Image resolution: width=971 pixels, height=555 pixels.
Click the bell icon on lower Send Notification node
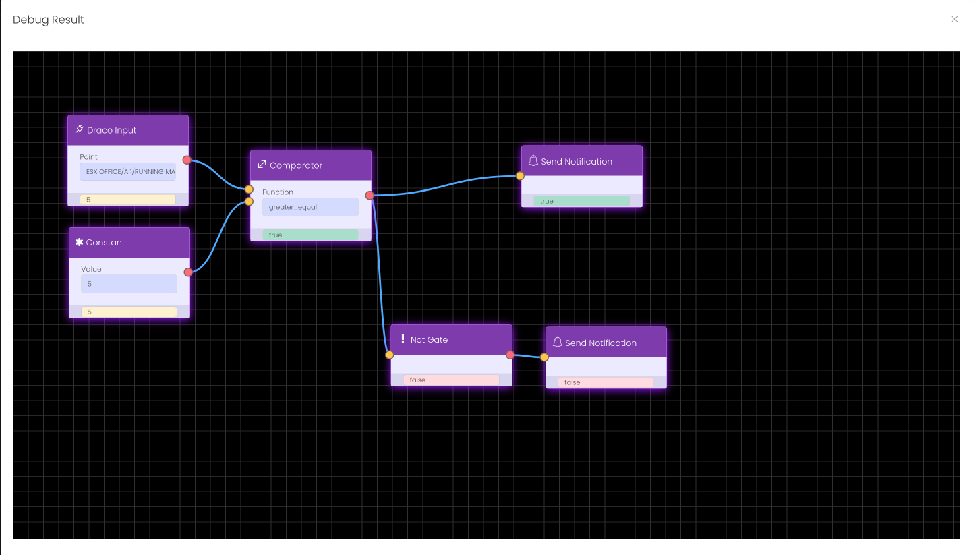click(557, 343)
